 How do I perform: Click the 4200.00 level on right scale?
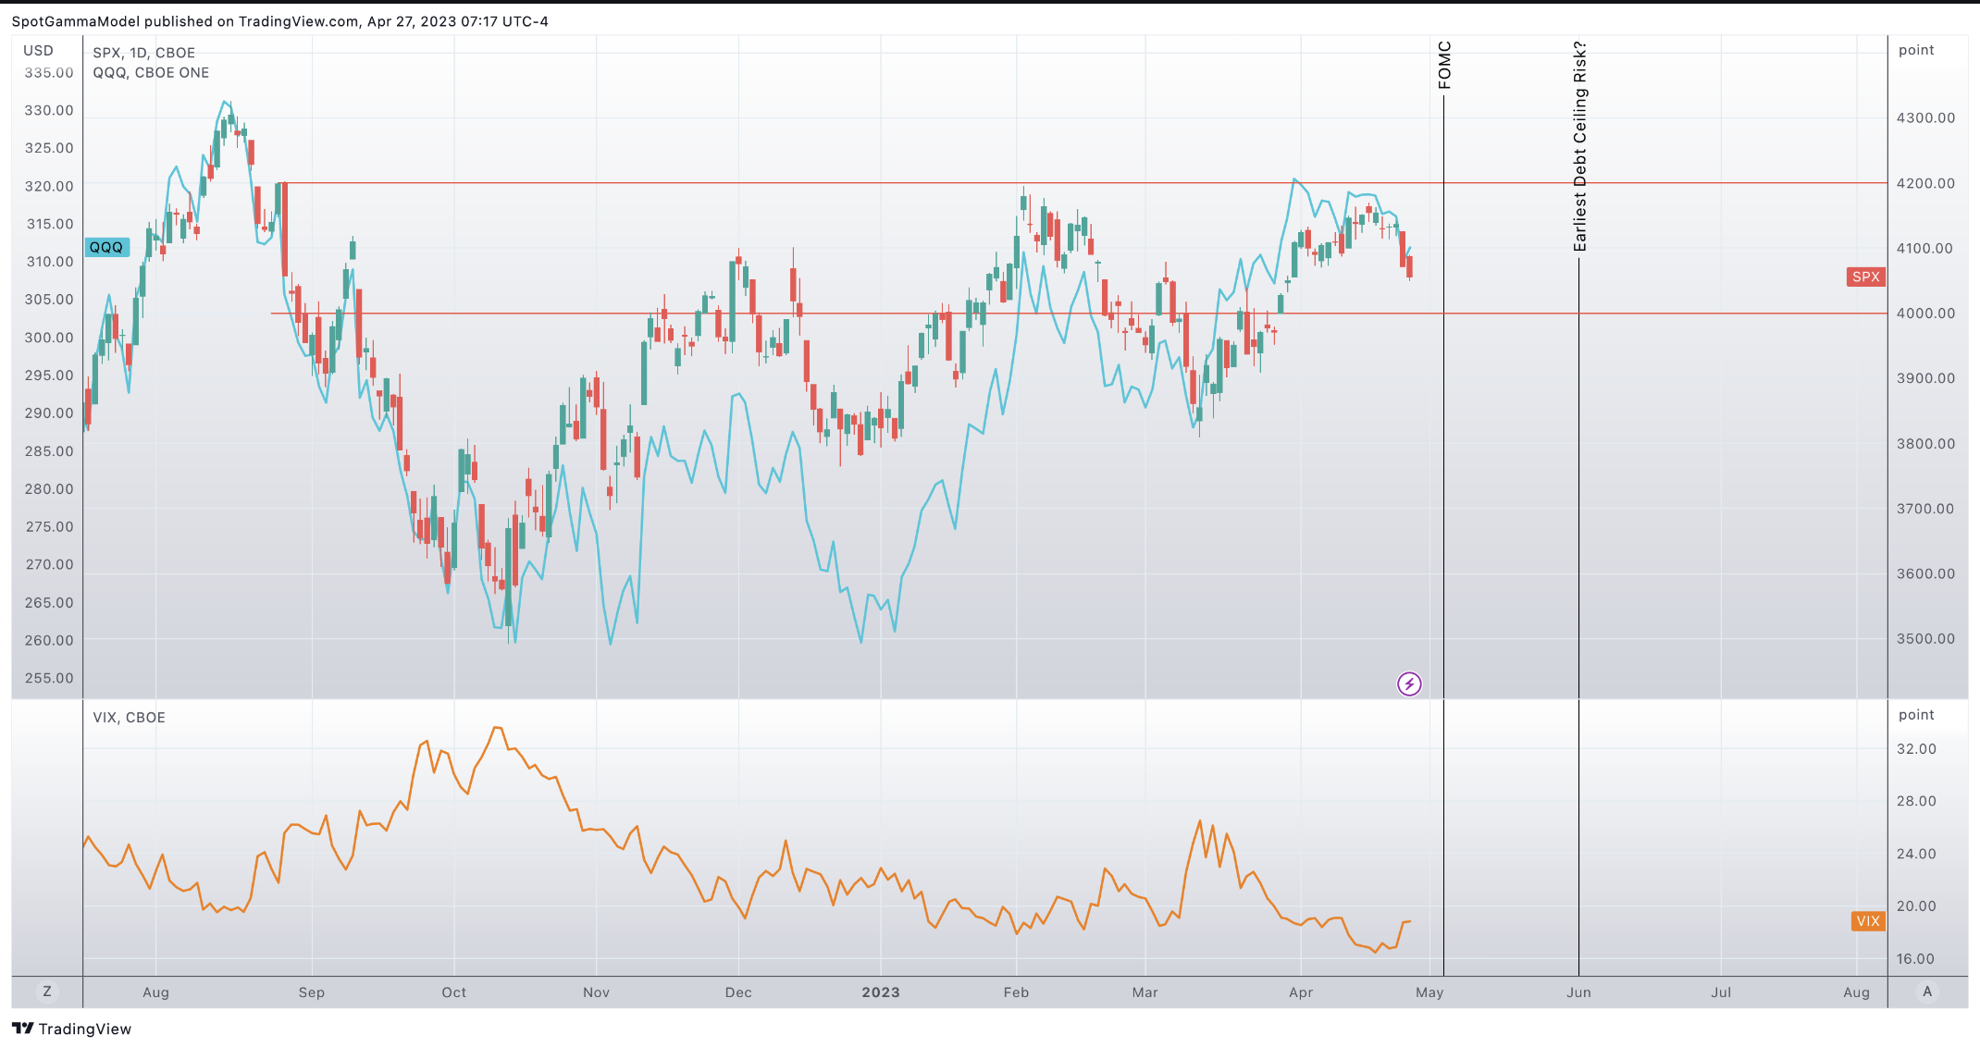[1925, 183]
